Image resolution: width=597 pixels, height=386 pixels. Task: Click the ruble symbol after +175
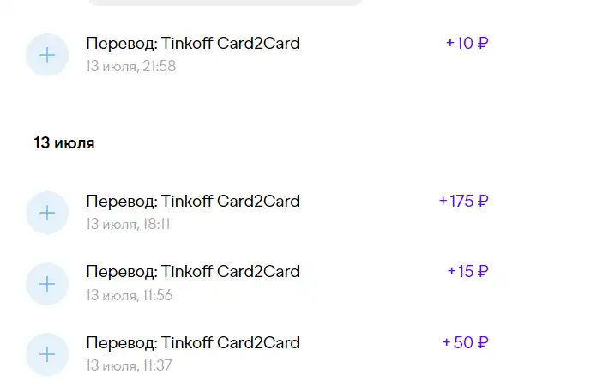click(x=483, y=201)
